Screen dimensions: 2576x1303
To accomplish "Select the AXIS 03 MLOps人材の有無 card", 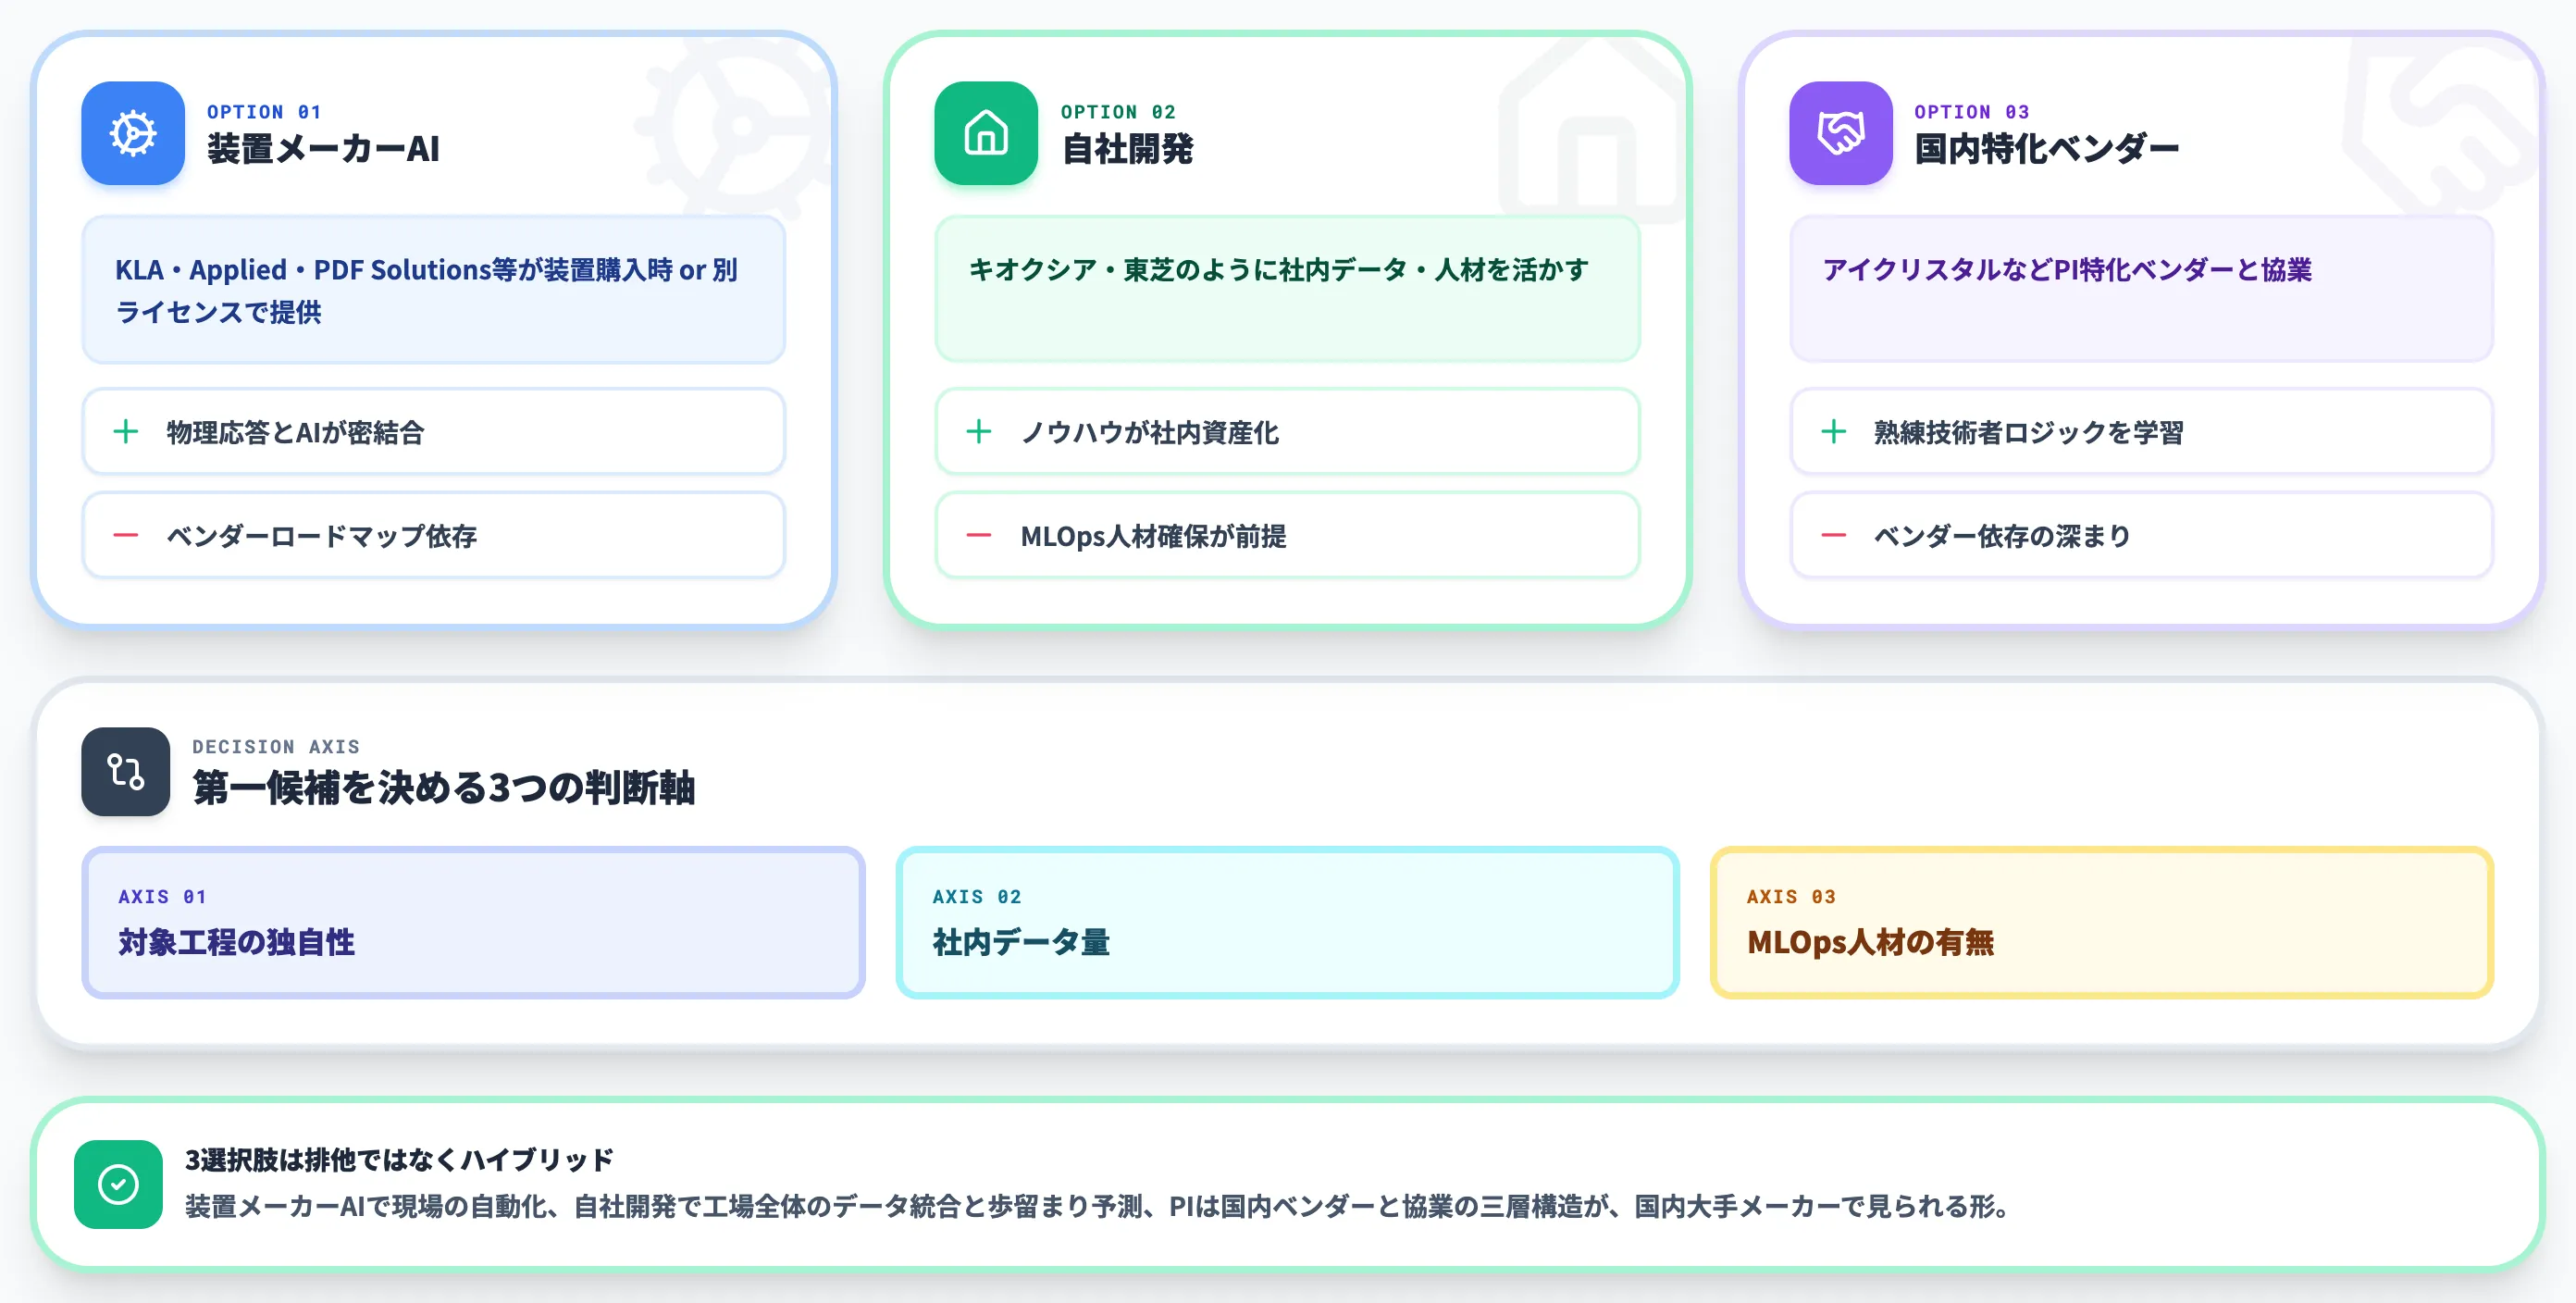I will pyautogui.click(x=2101, y=922).
